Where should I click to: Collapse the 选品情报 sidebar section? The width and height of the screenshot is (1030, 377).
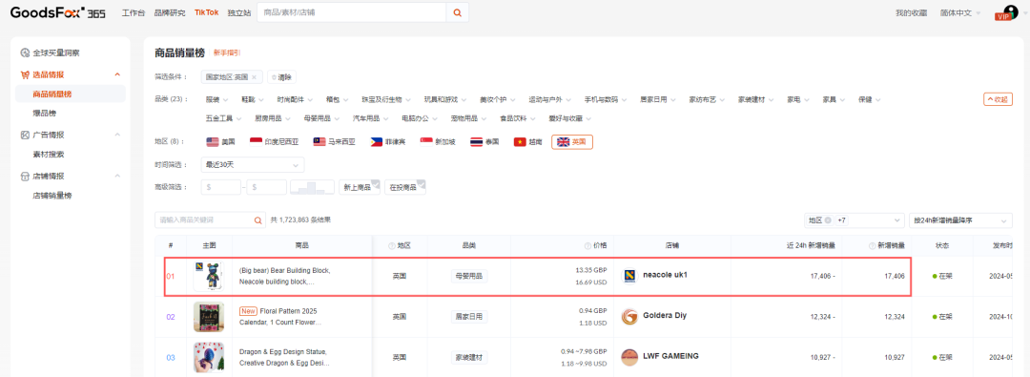pos(117,74)
